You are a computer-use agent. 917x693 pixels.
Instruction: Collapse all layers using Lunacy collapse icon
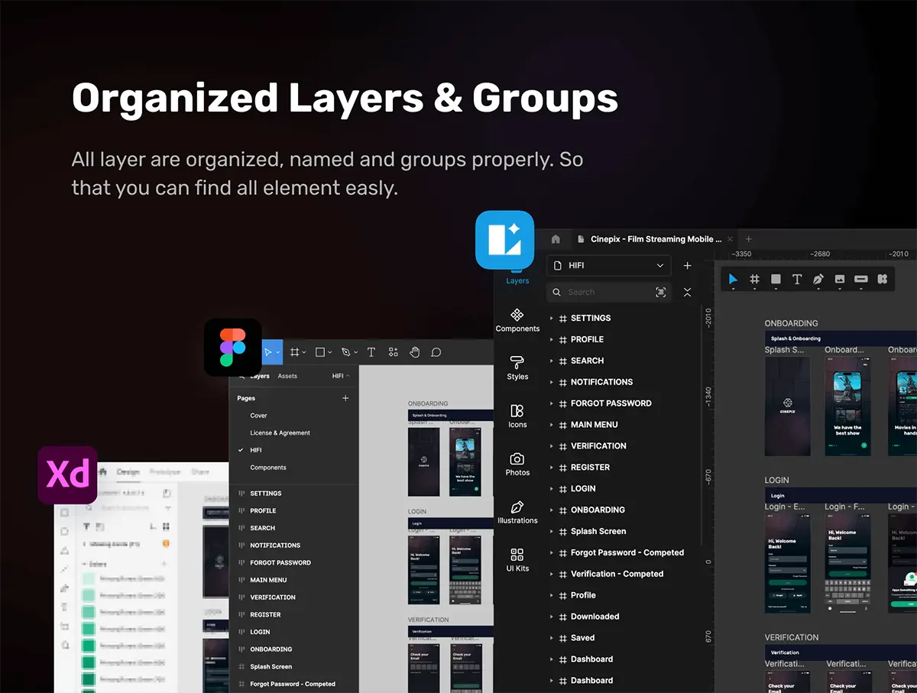click(687, 292)
